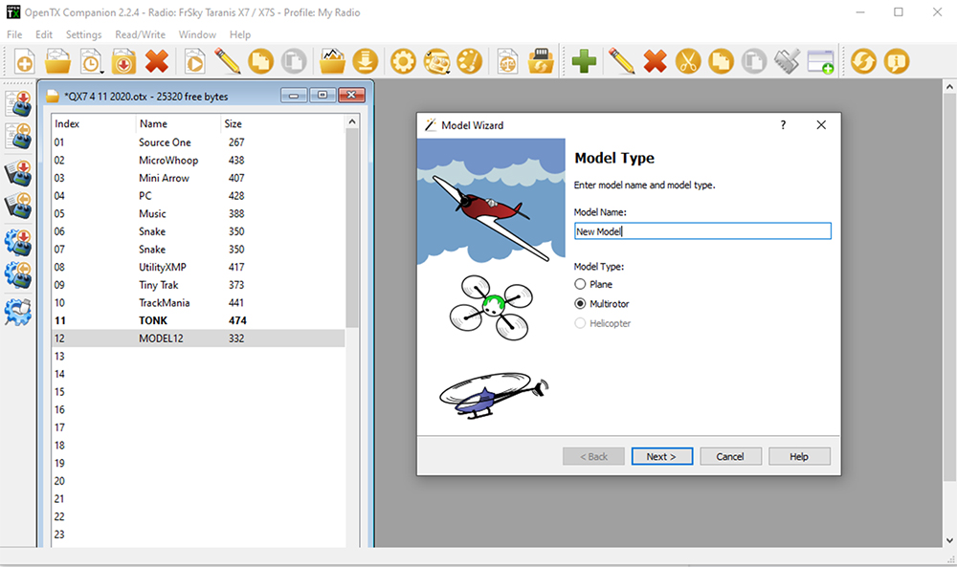The image size is (957, 567).
Task: Click the model list scrollbar up arrow
Action: [x=351, y=122]
